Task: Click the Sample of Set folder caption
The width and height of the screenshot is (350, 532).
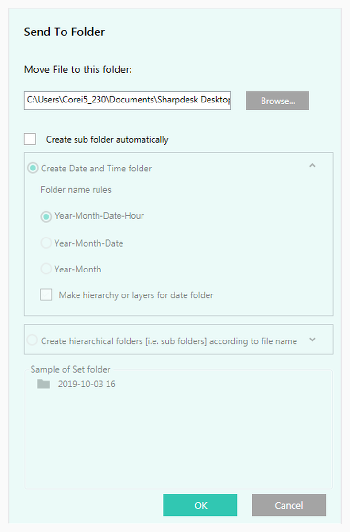Action: tap(70, 369)
